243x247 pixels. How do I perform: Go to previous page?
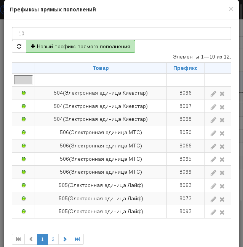(x=31, y=239)
